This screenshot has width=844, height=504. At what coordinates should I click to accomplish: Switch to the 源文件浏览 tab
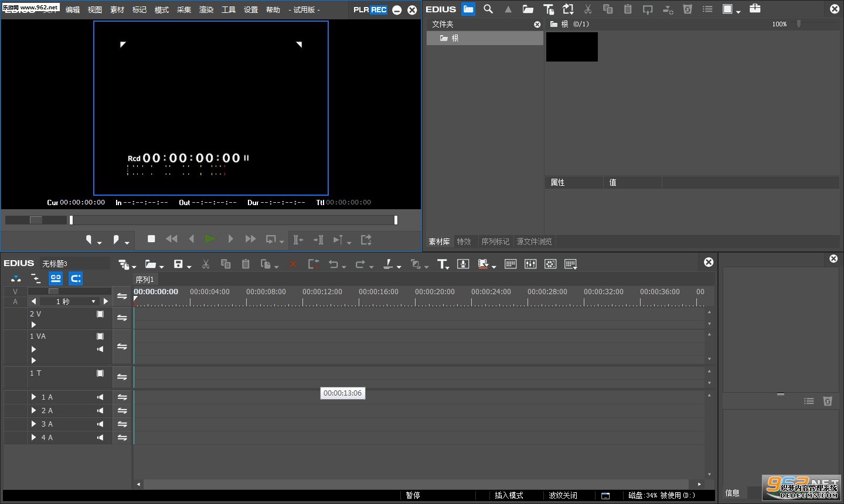(x=534, y=241)
